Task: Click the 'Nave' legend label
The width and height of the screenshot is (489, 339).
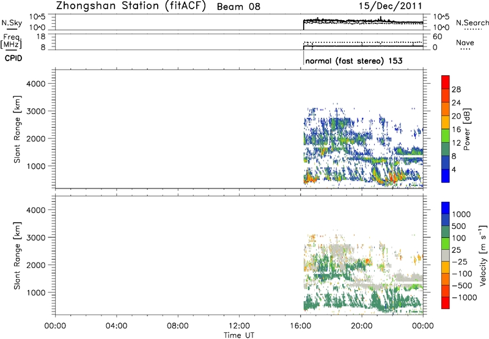Action: 465,43
